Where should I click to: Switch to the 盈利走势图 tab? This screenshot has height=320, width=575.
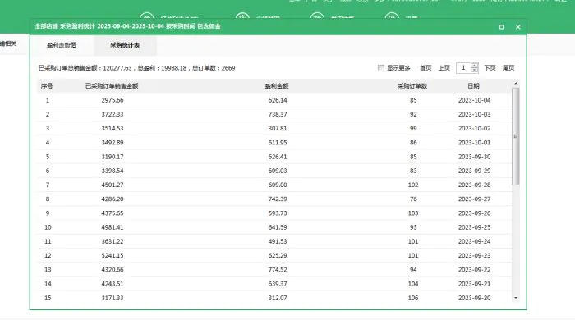[x=62, y=45]
